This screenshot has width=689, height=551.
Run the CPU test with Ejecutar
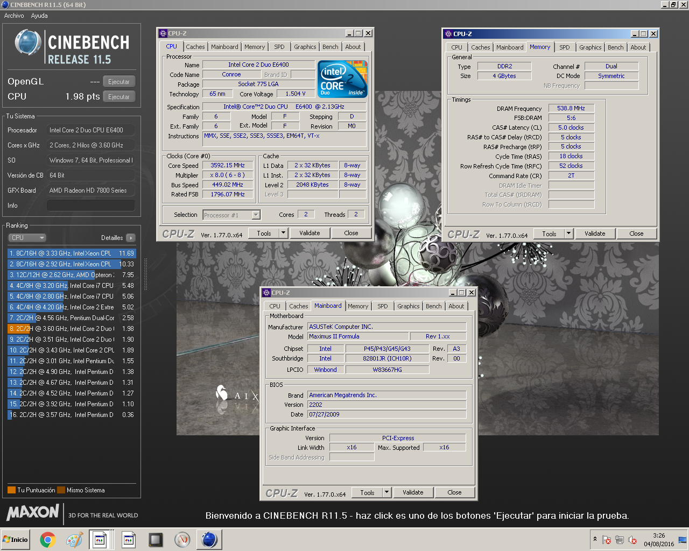click(119, 97)
